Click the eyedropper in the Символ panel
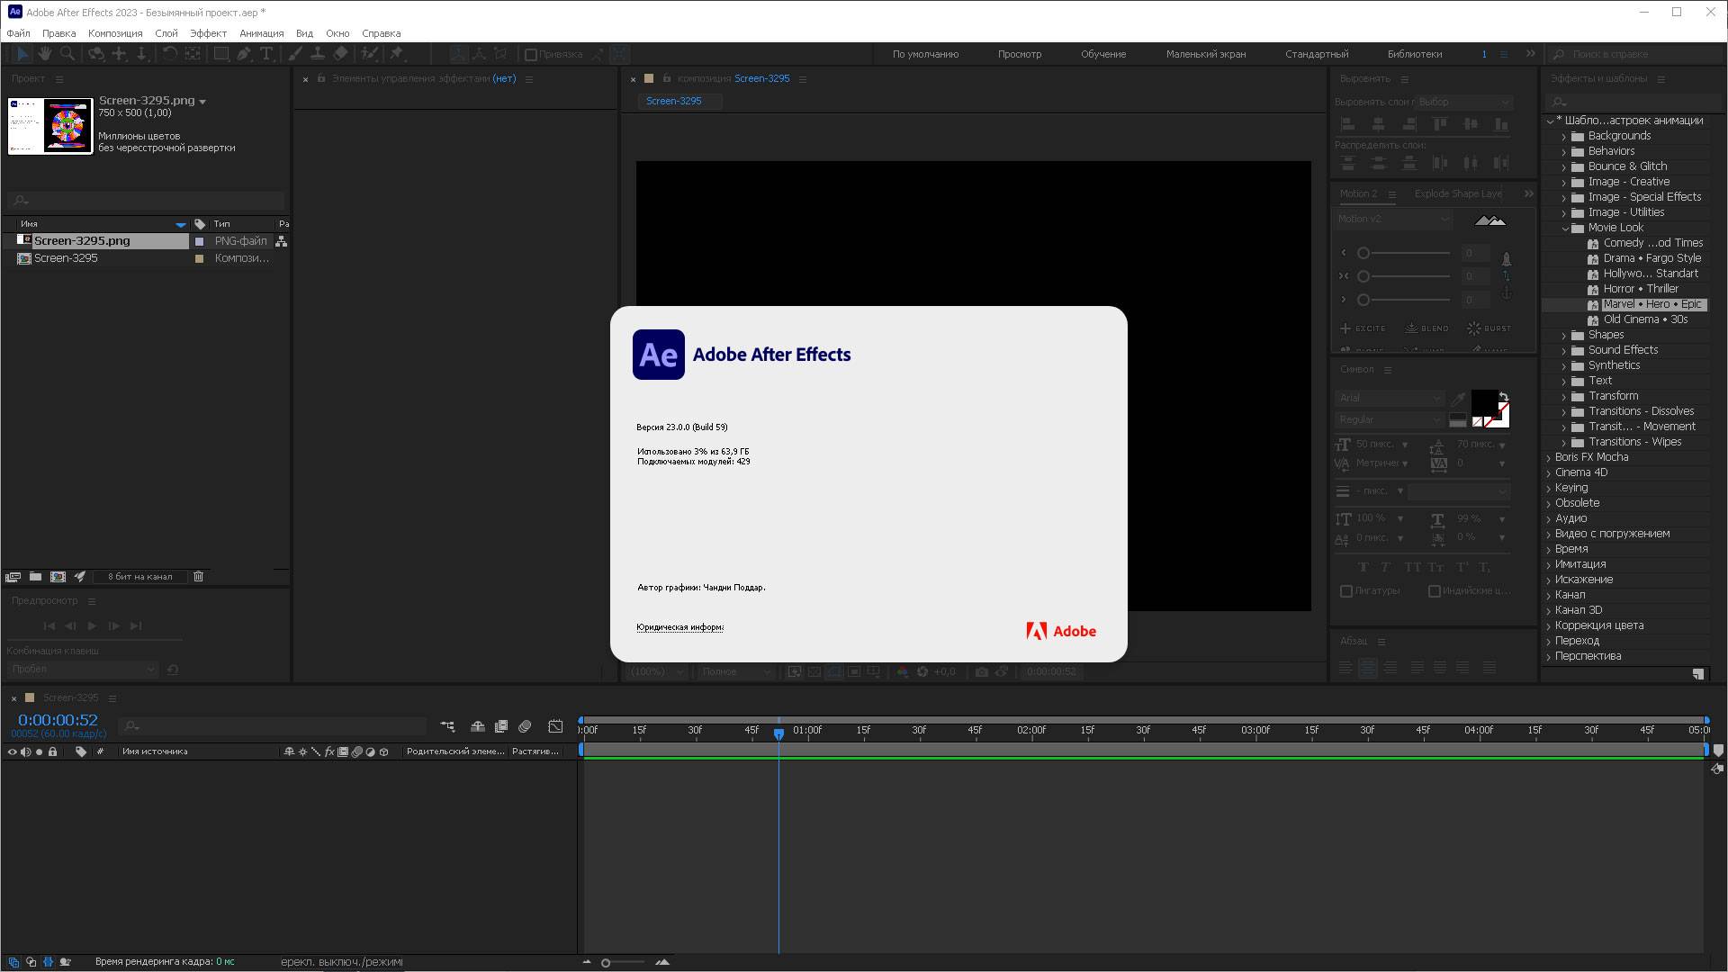 tap(1458, 398)
